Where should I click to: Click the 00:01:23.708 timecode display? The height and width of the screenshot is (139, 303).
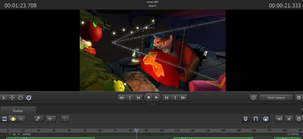click(x=20, y=6)
